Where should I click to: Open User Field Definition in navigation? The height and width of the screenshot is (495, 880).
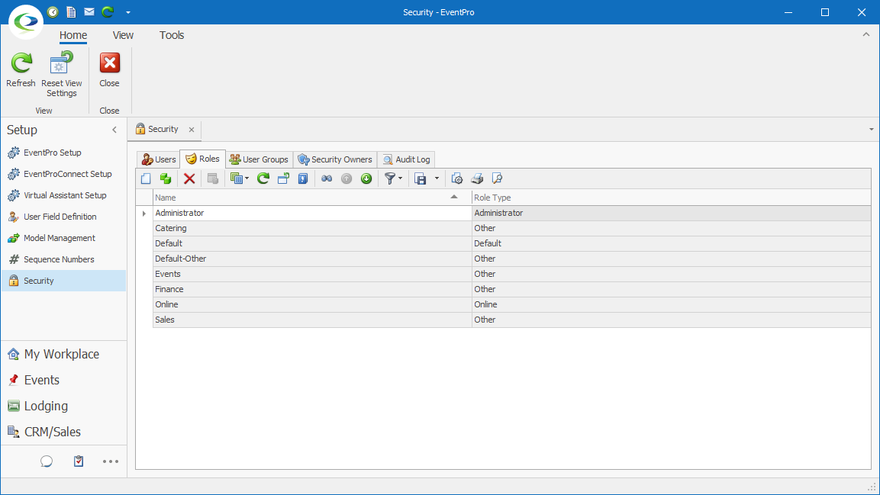tap(63, 217)
